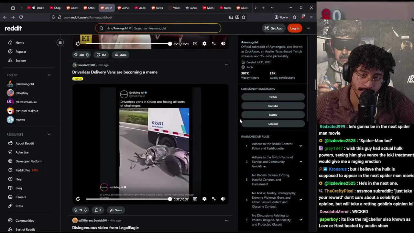This screenshot has width=414, height=233.
Task: Open settings on top video
Action: pyautogui.click(x=204, y=44)
